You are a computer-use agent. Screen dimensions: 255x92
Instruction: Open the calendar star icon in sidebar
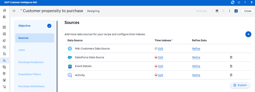[4, 80]
